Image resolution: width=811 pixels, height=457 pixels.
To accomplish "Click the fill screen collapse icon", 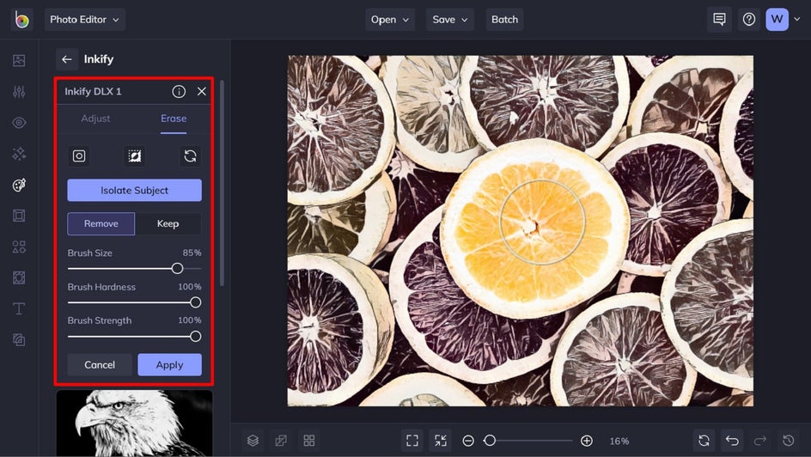I will coord(440,441).
